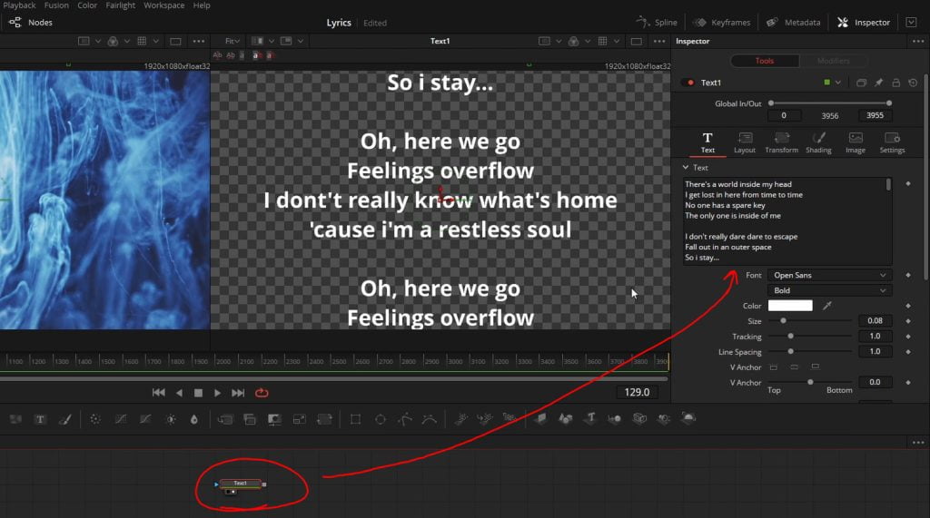Lock the Text1 node in Inspector
Screen dimensions: 930x518
[896, 83]
